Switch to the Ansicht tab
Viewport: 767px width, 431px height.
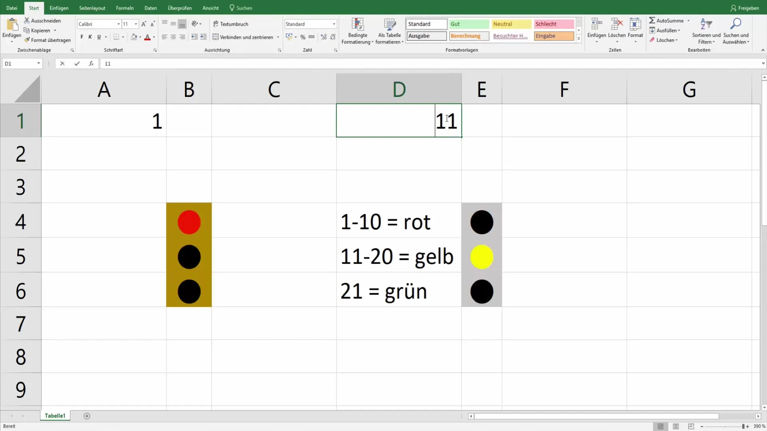coord(211,8)
